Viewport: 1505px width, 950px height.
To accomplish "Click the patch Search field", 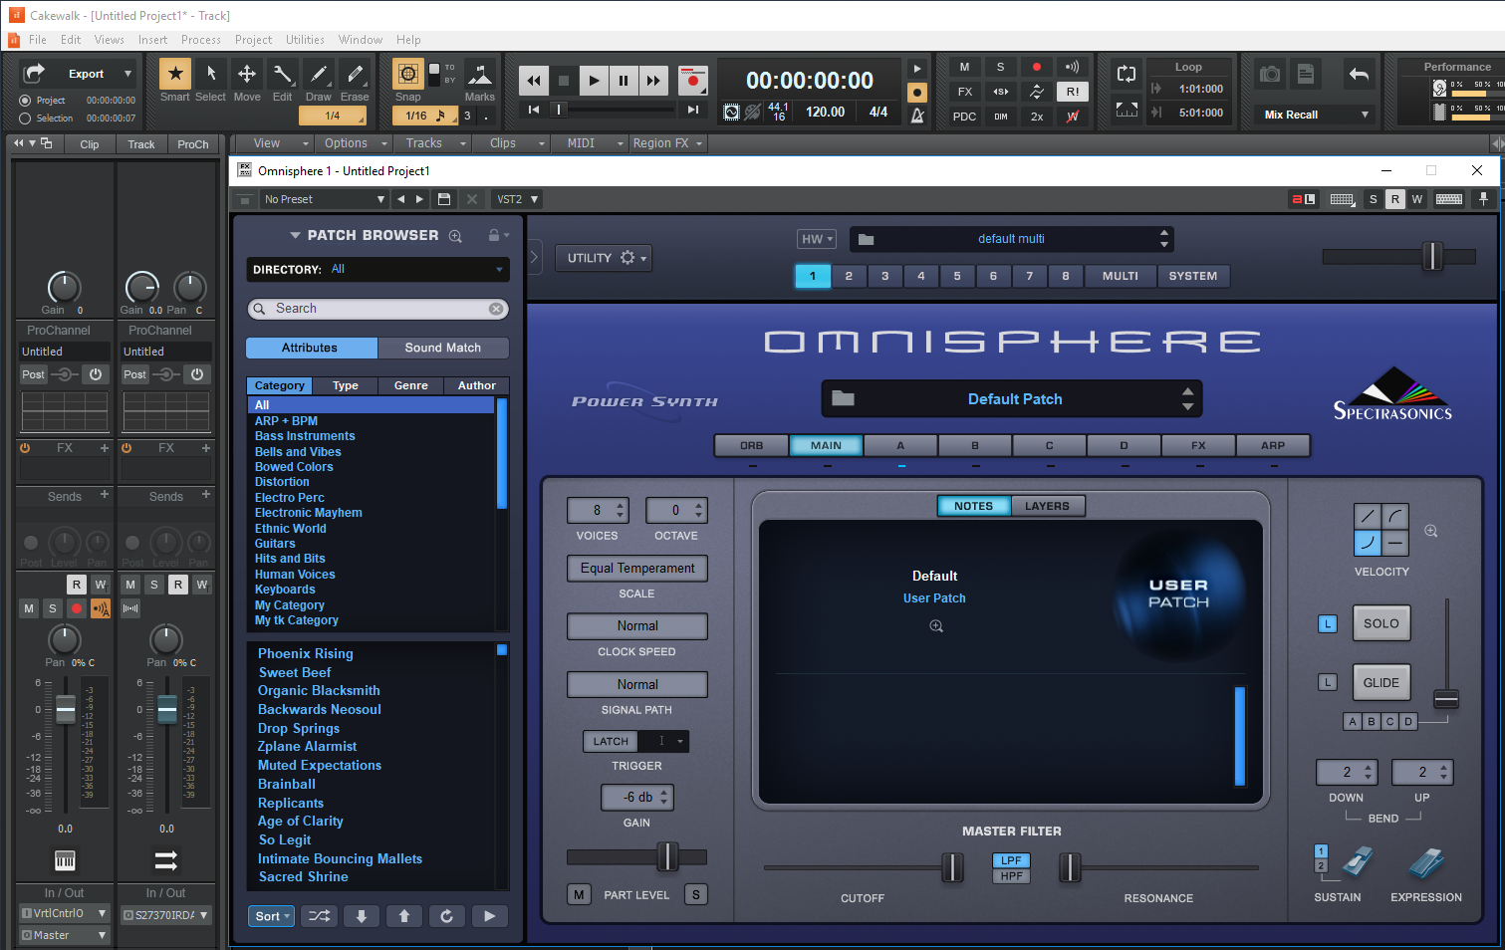I will 378,309.
